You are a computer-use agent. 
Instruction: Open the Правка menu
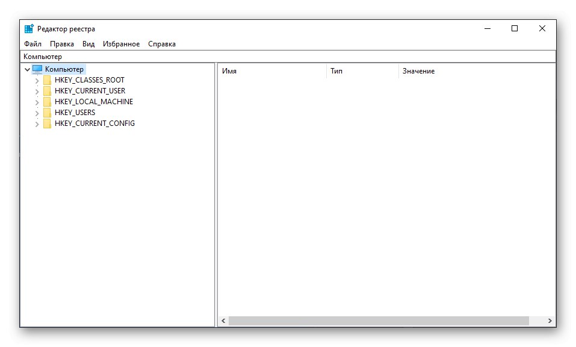pyautogui.click(x=62, y=44)
